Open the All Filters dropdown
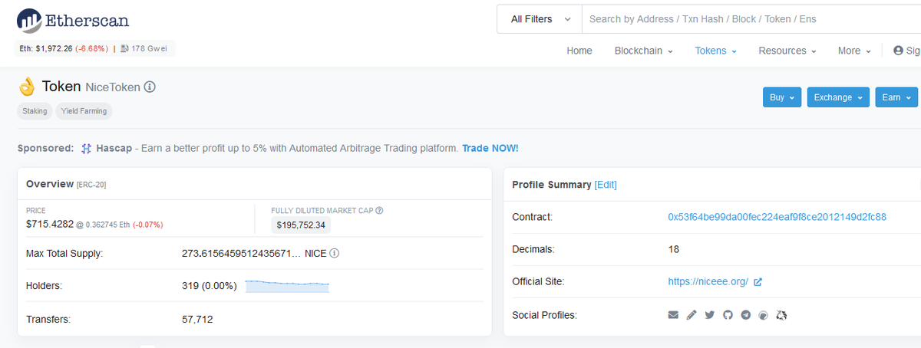This screenshot has height=348, width=921. [540, 19]
